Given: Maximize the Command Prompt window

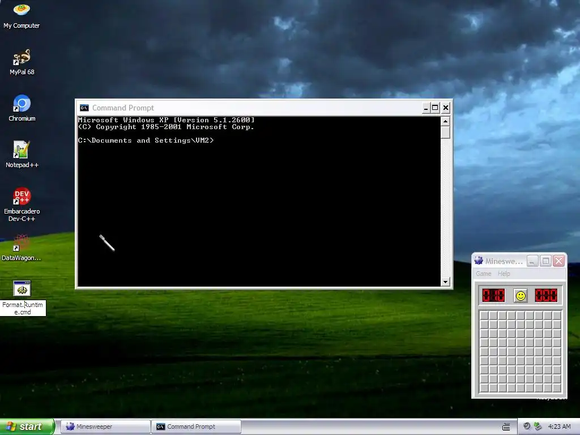Looking at the screenshot, I should (436, 108).
